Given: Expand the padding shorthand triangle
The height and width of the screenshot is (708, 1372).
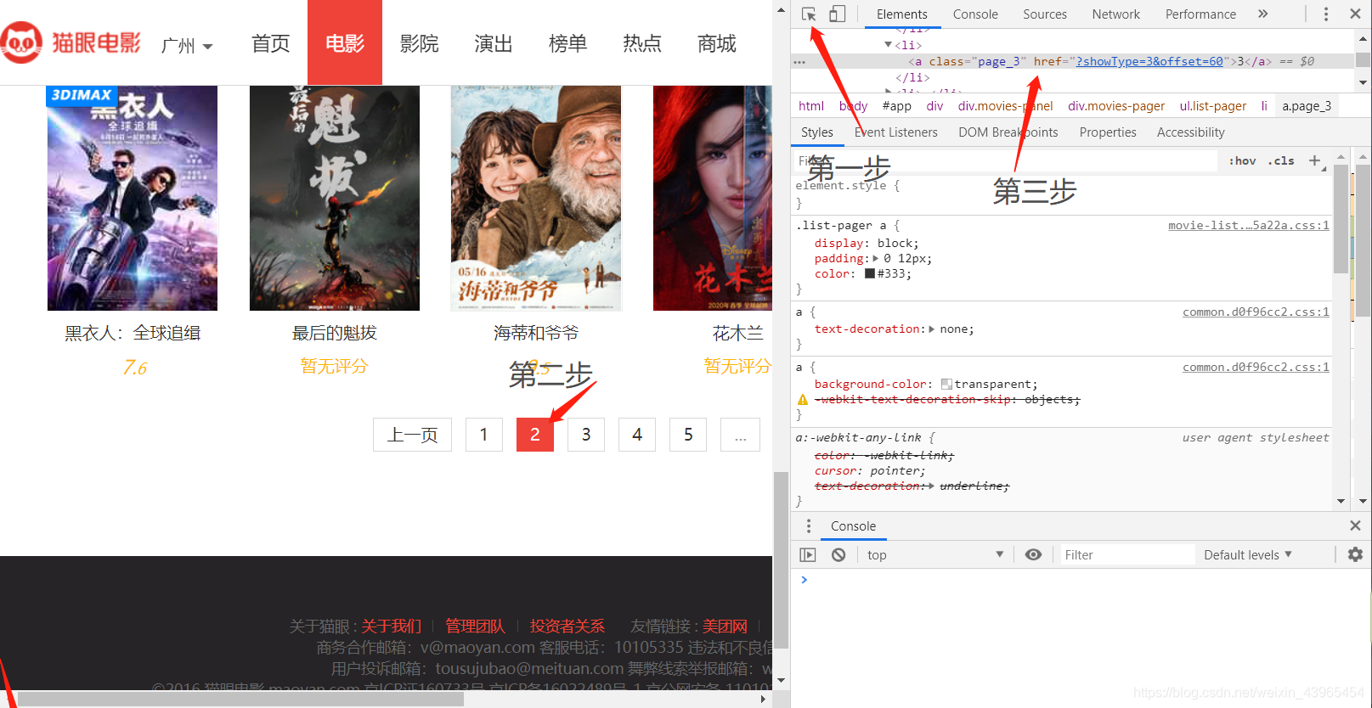Looking at the screenshot, I should point(876,258).
